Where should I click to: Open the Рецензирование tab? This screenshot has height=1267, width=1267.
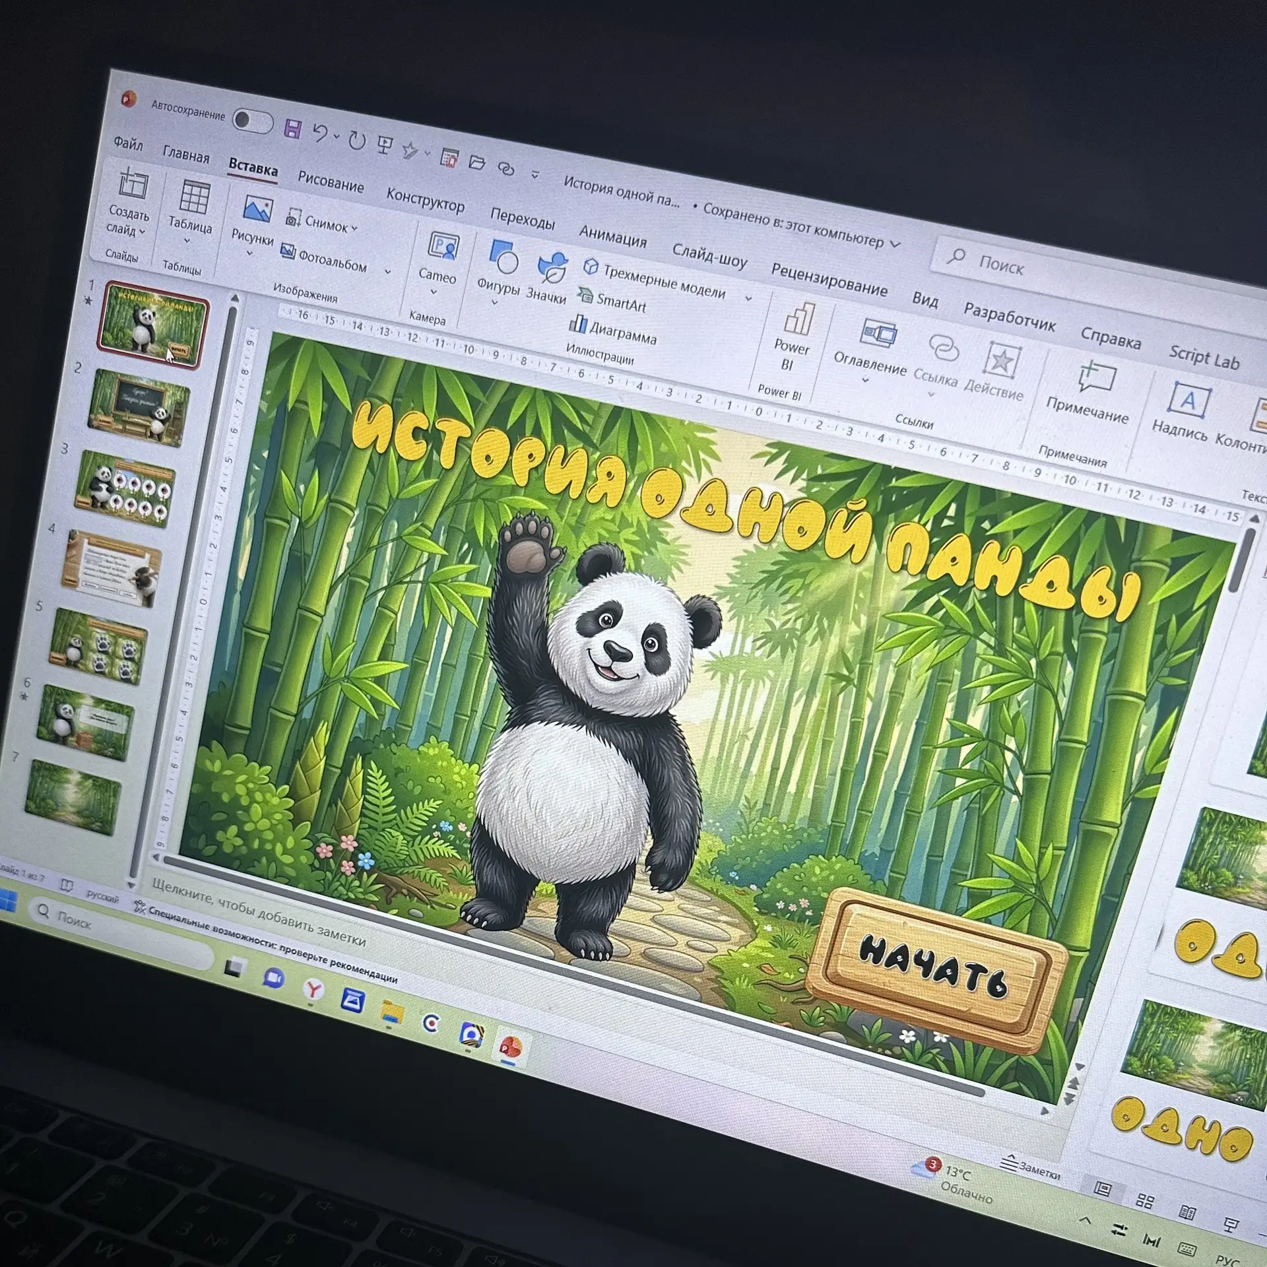pos(829,278)
